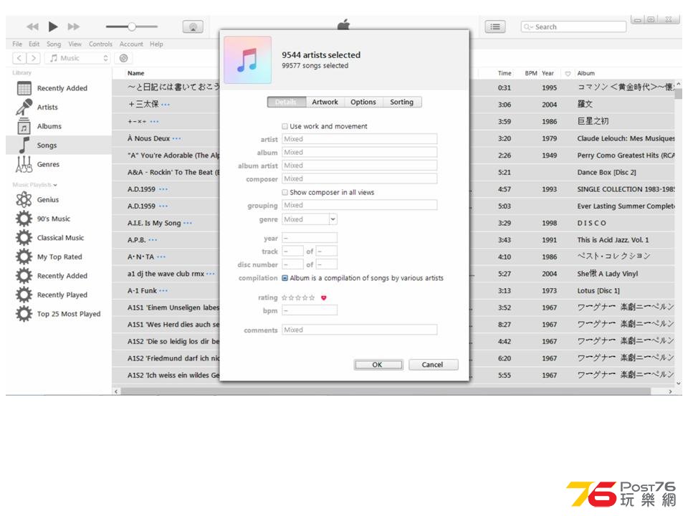Open the Help menu

pos(156,44)
